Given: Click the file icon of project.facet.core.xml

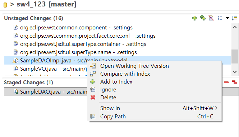Looking at the screenshot, I should [16, 36].
